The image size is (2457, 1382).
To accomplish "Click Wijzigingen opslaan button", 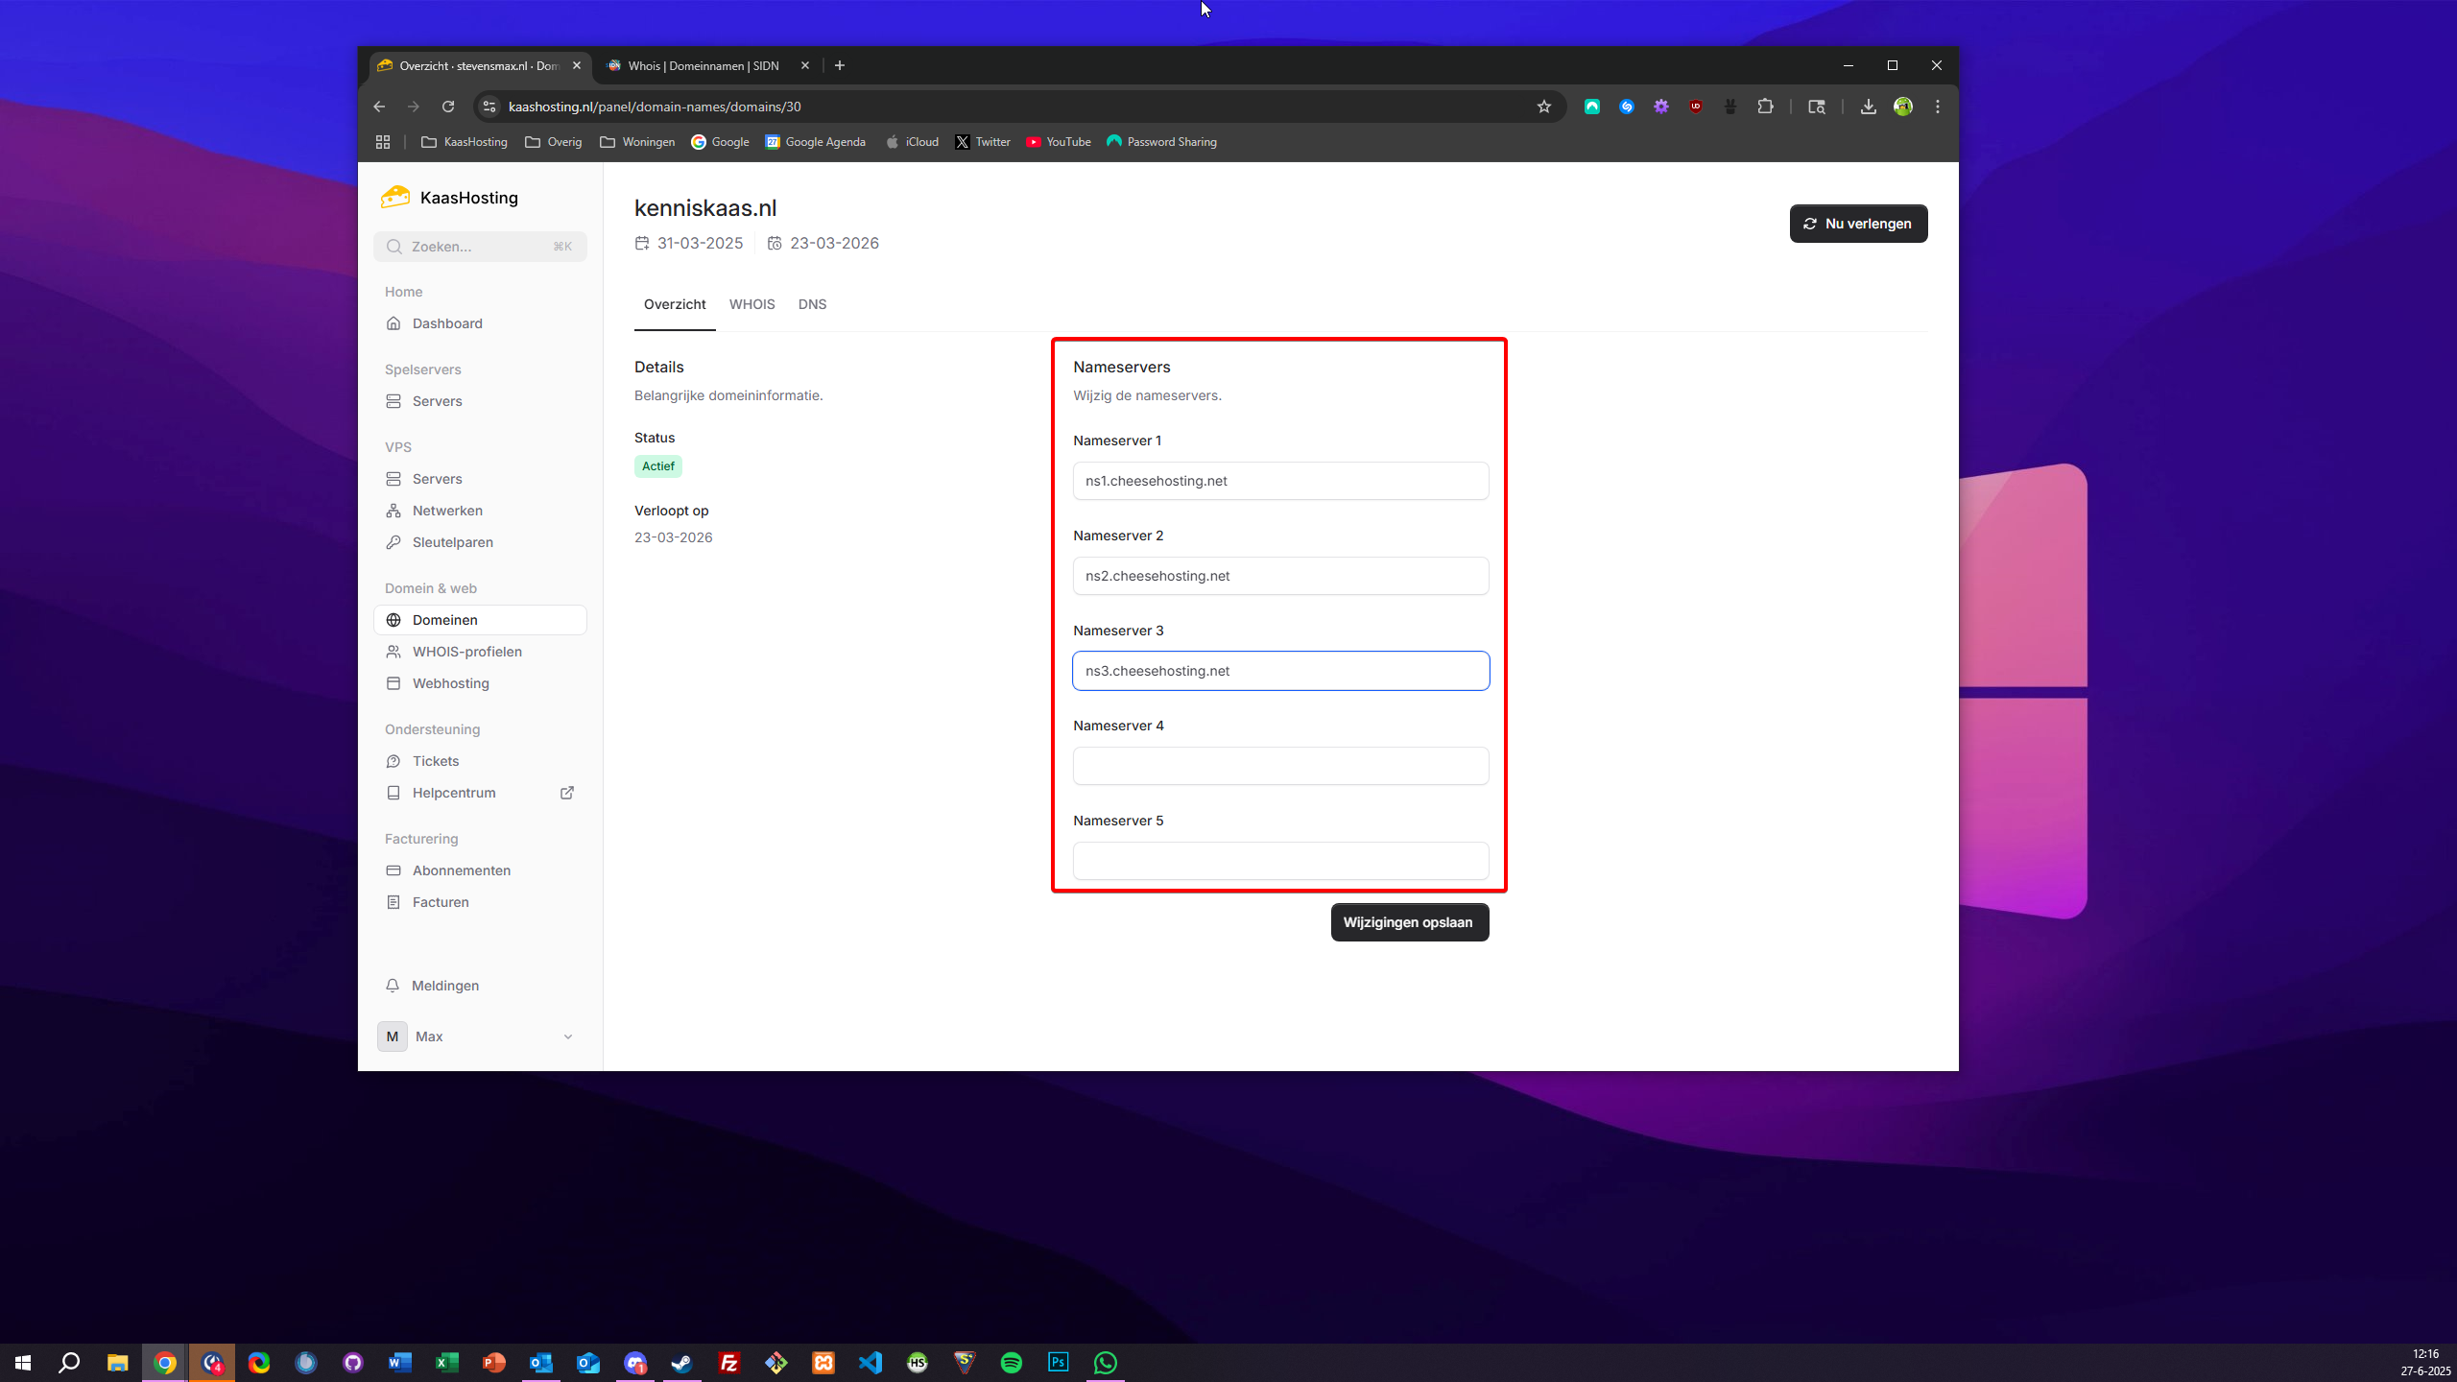I will coord(1409,922).
